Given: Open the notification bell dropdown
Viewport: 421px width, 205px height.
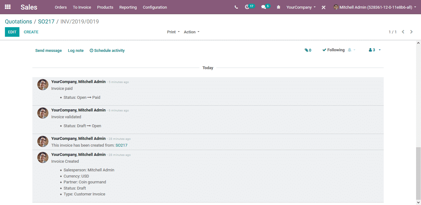Looking at the screenshot, I should (x=351, y=50).
